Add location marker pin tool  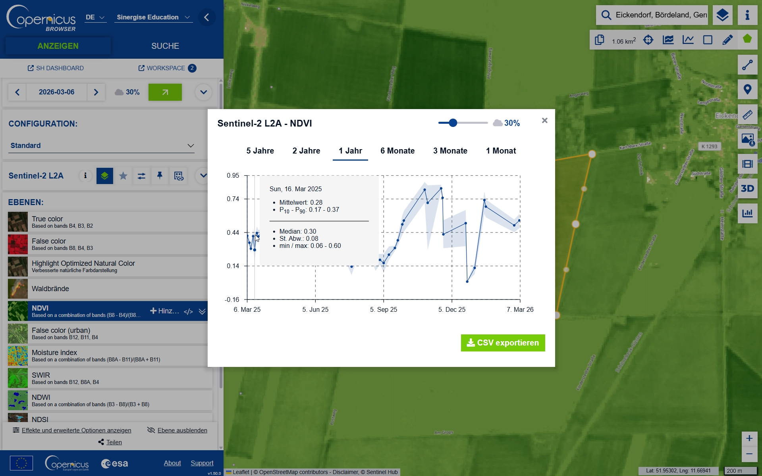pyautogui.click(x=747, y=90)
